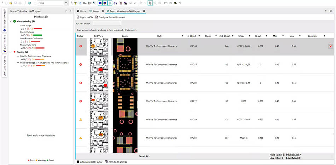The width and height of the screenshot is (336, 165).
Task: Toggle the list view toolbar button
Action: 110,3
